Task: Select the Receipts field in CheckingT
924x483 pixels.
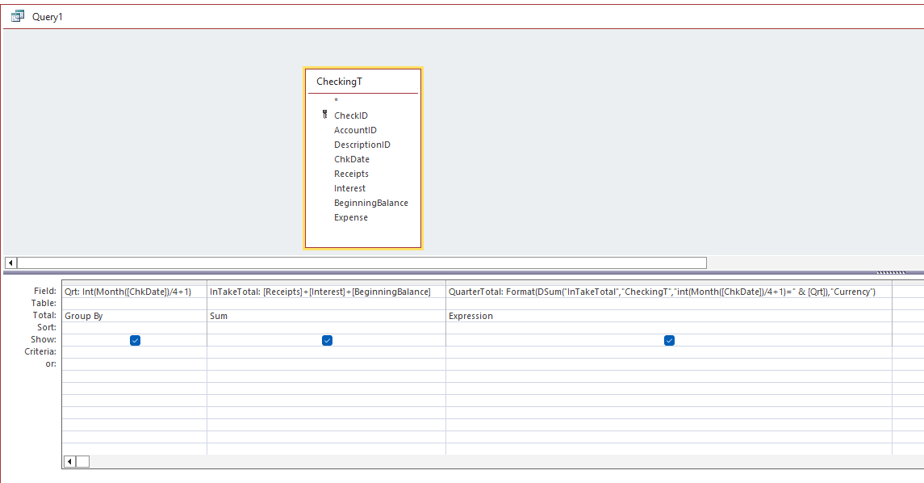Action: pyautogui.click(x=351, y=173)
